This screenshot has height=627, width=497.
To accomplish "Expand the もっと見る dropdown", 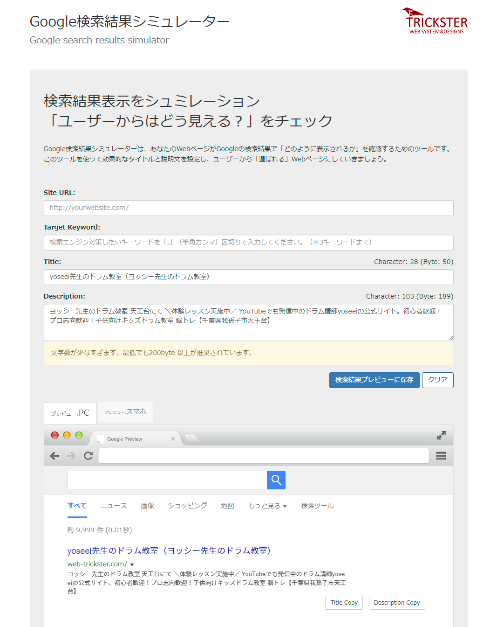I will point(267,506).
